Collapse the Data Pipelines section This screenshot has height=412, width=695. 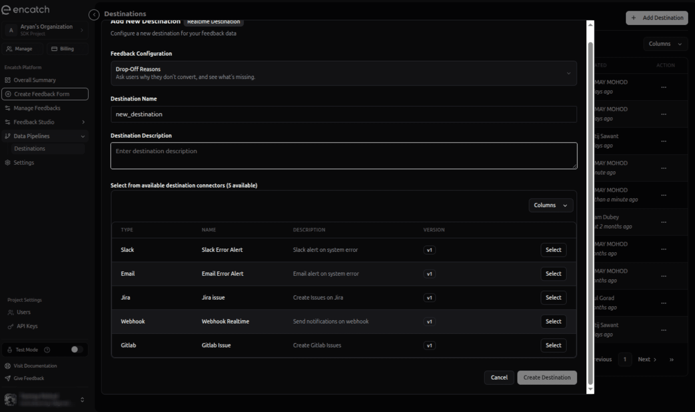click(83, 136)
